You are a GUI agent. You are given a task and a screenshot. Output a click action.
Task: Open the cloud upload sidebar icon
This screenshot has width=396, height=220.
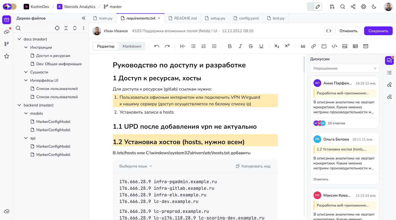click(x=7, y=32)
